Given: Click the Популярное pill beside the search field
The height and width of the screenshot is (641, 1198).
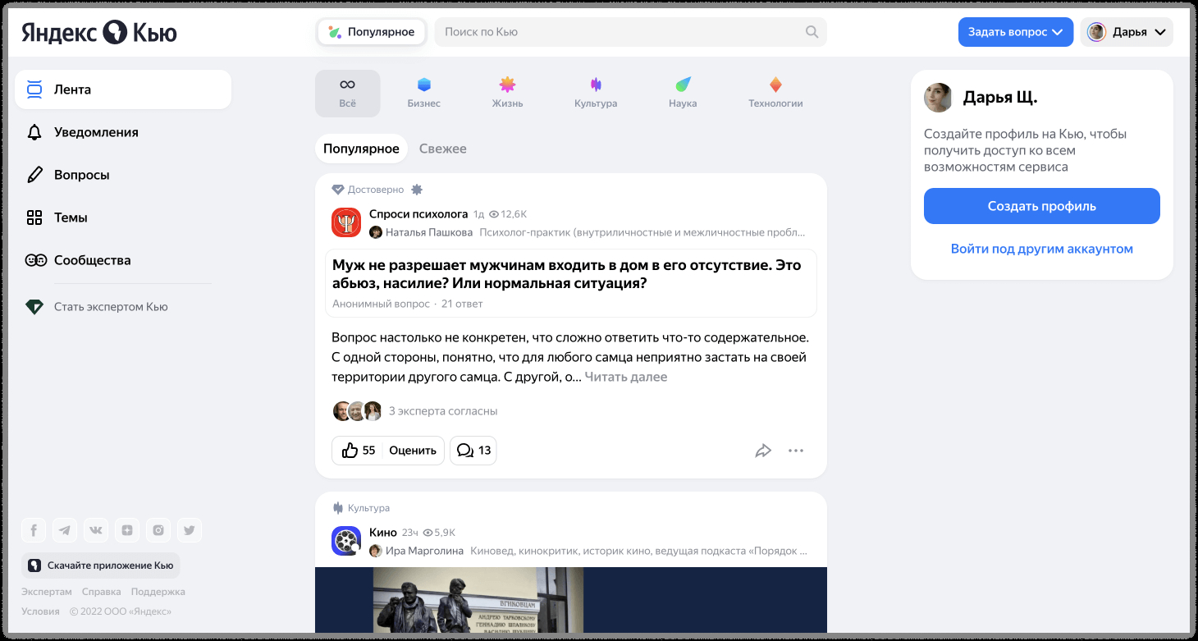Looking at the screenshot, I should [x=372, y=32].
